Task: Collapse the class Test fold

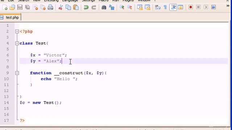Action: pyautogui.click(x=17, y=43)
